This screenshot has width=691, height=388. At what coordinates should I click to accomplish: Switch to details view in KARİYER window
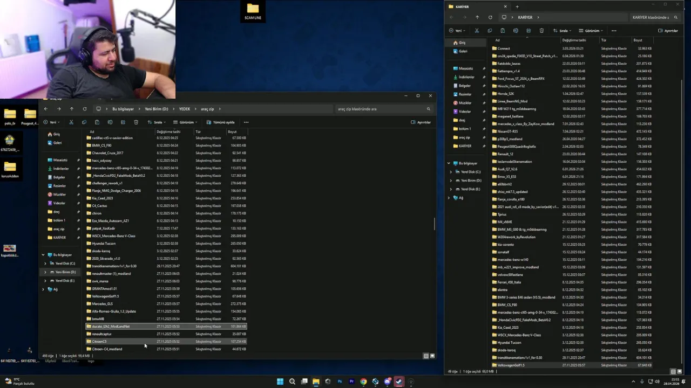673,371
